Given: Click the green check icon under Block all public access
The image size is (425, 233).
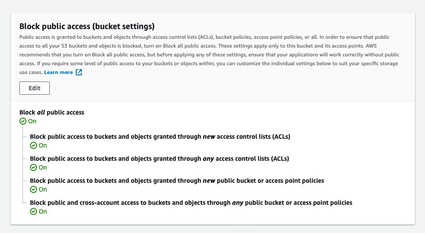Looking at the screenshot, I should click(x=23, y=121).
